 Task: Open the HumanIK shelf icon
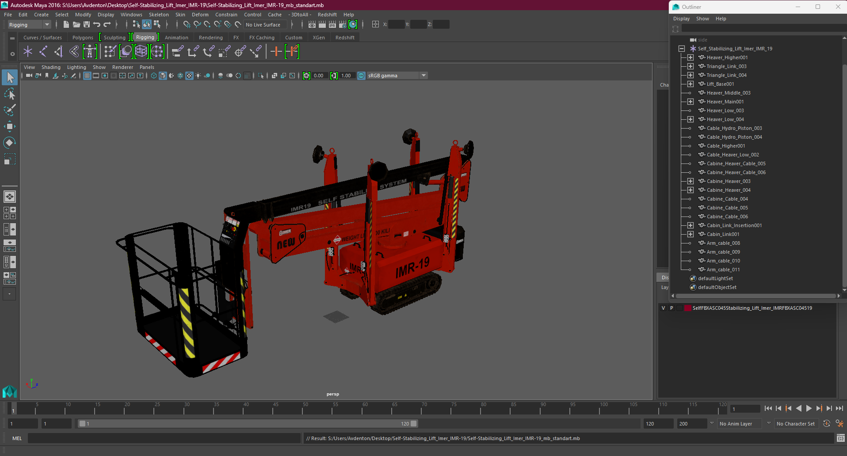pos(90,52)
